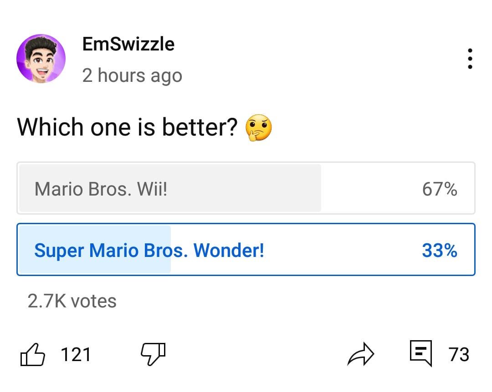Image resolution: width=492 pixels, height=392 pixels.
Task: Click the 67% result percentage
Action: click(x=439, y=189)
